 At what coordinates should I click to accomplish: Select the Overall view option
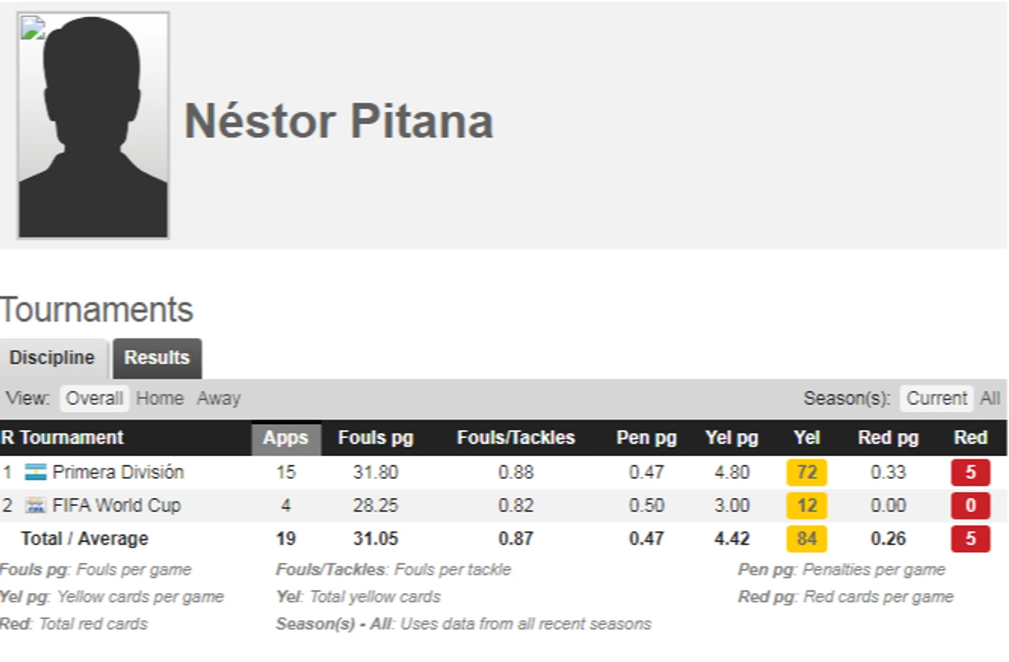click(94, 398)
